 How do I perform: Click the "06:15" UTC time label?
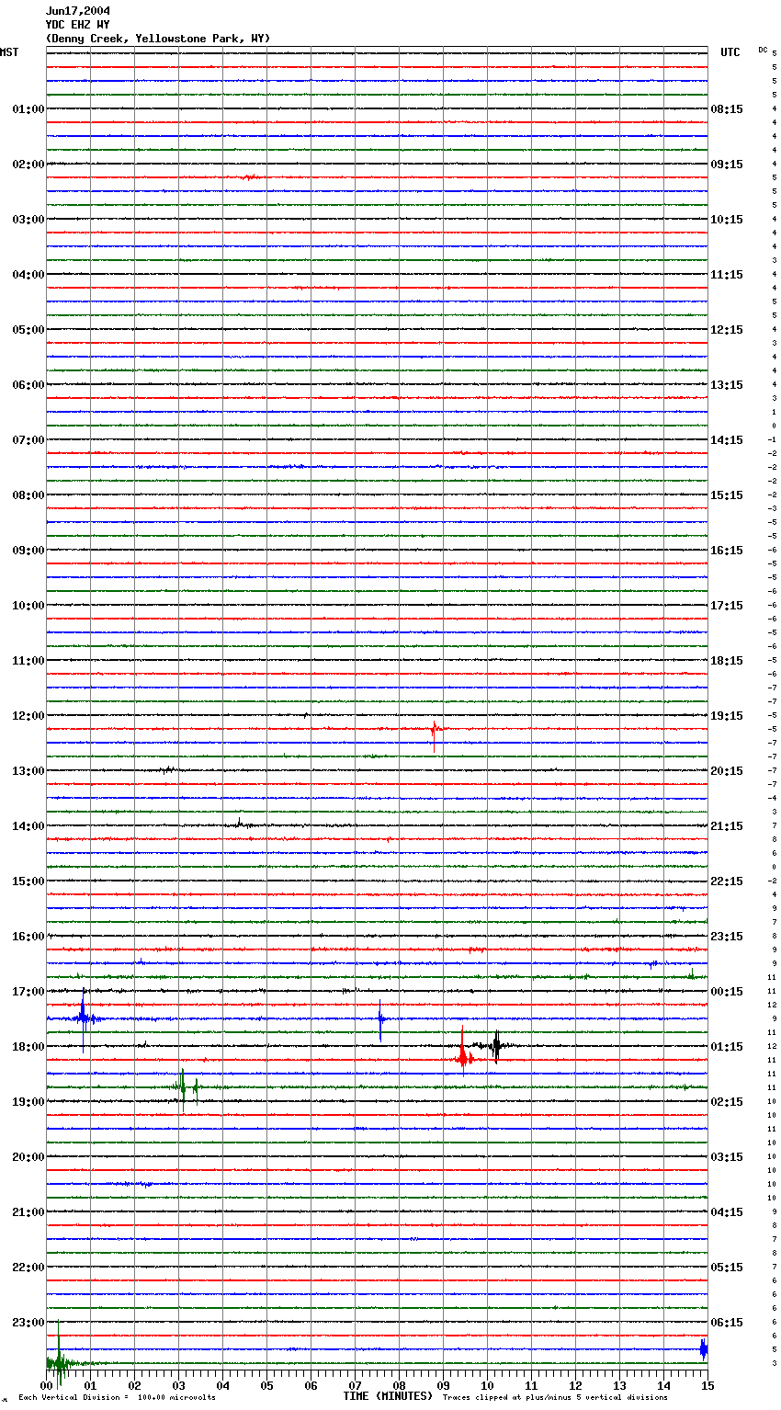727,1323
